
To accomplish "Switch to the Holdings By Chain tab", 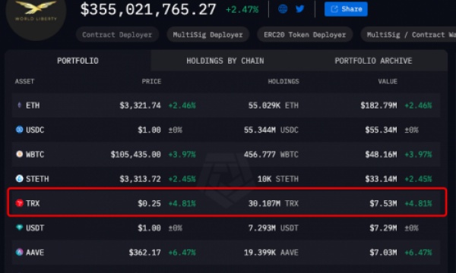I will coord(225,61).
